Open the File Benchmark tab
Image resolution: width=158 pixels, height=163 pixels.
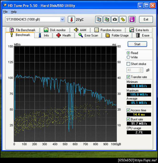coord(23,30)
